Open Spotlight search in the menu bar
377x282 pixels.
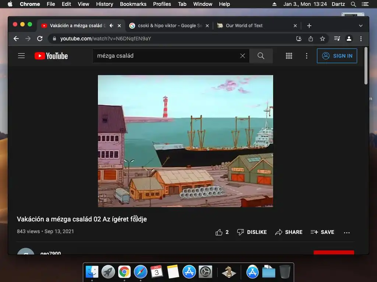coord(353,4)
